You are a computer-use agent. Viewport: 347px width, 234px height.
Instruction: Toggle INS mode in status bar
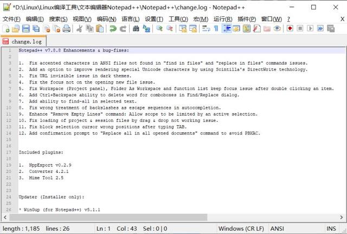point(331,229)
